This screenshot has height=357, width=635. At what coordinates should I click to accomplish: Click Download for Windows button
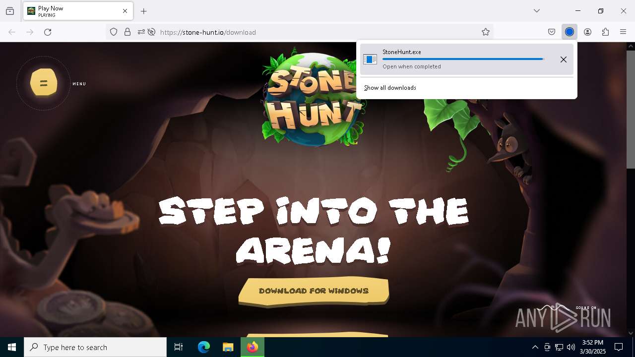314,291
